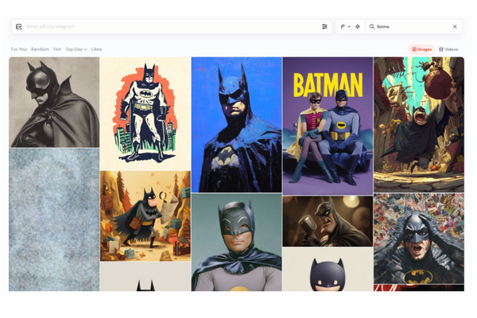Switch to the Hot tab
Viewport: 477px width, 318px height.
[57, 49]
